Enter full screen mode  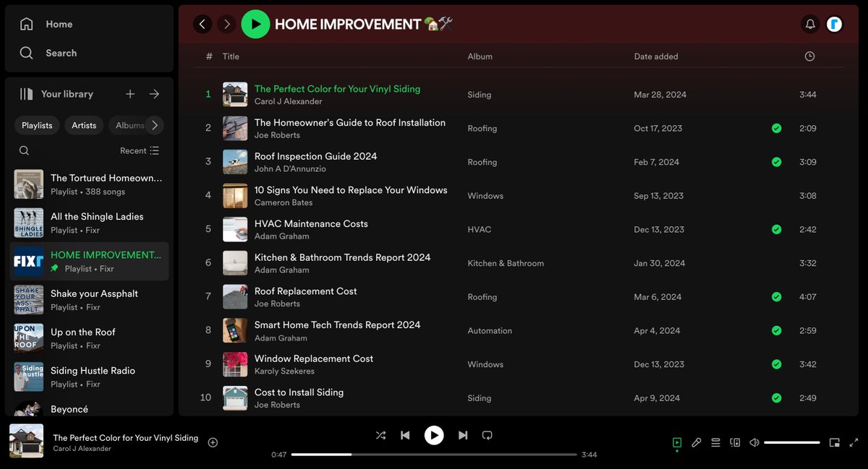(854, 442)
